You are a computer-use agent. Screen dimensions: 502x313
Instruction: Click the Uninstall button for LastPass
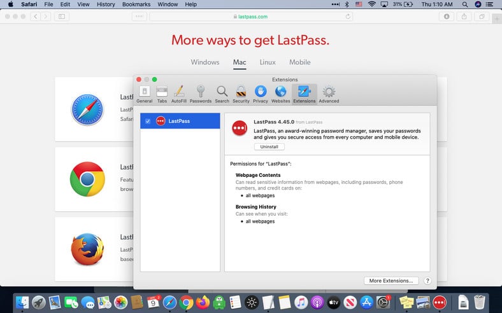click(269, 147)
